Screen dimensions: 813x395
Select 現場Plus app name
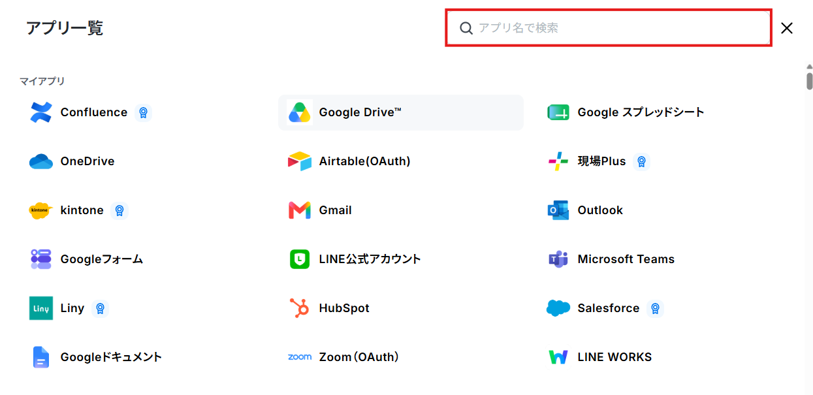(x=602, y=161)
